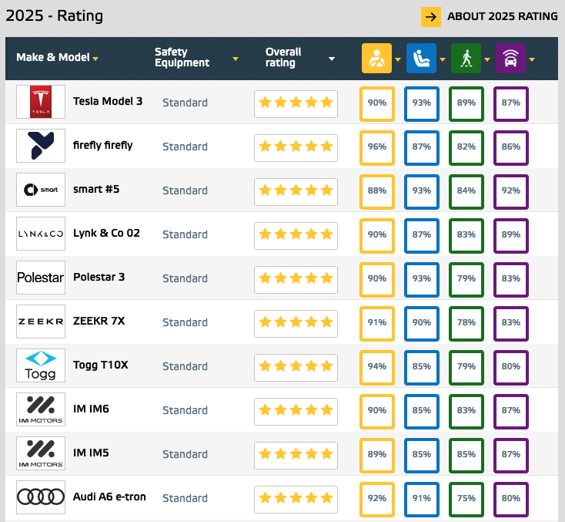The height and width of the screenshot is (522, 565).
Task: Click smart #5's 92% safety assist score
Action: pyautogui.click(x=511, y=192)
